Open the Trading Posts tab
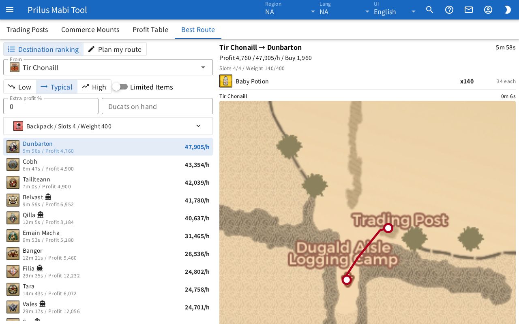 [27, 30]
